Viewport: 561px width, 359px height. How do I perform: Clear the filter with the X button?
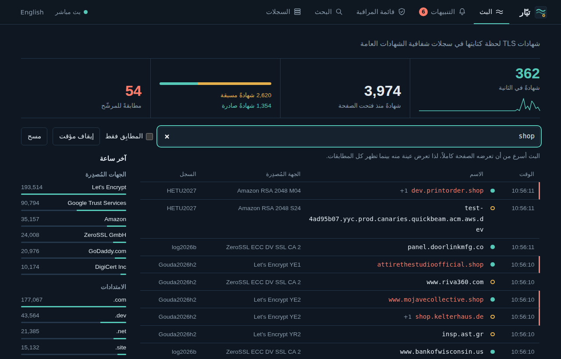(x=167, y=137)
